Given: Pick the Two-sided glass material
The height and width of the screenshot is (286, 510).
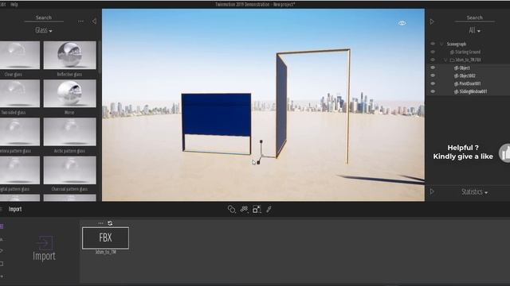Looking at the screenshot, I should pyautogui.click(x=19, y=94).
